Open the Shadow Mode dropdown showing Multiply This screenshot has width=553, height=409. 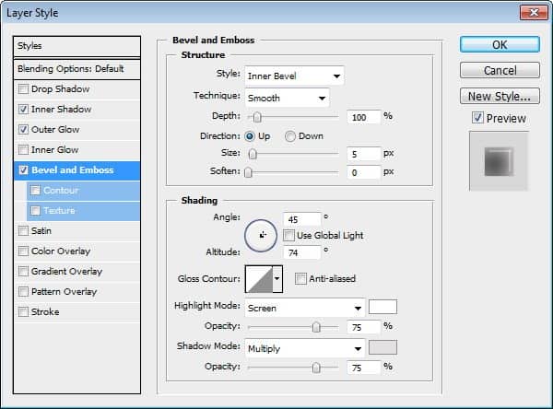[305, 348]
